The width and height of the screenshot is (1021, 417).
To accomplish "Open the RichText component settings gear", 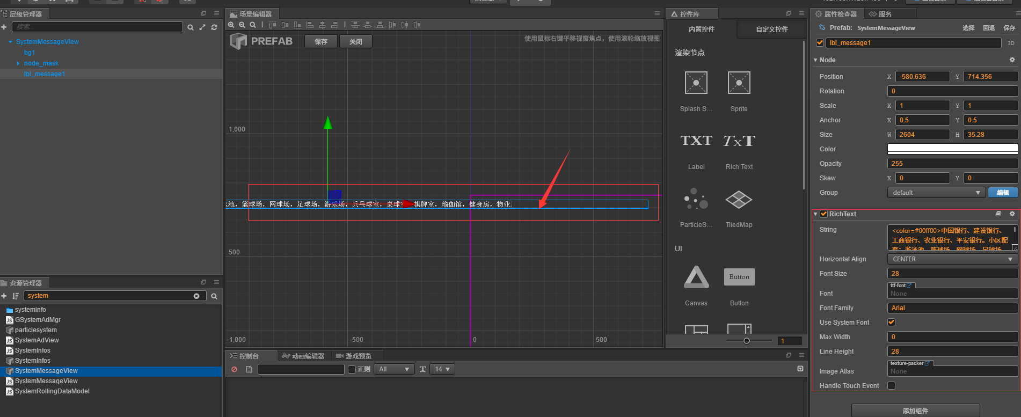I will point(1012,214).
